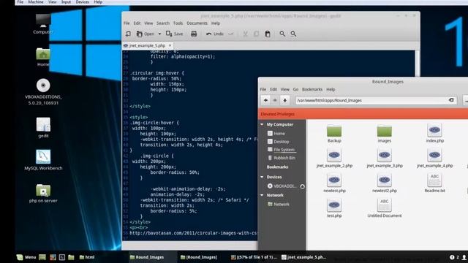Select the newtest2.php file

(385, 183)
